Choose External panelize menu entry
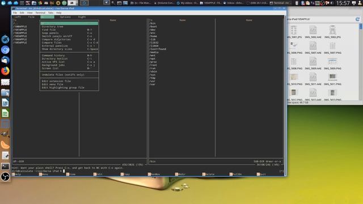The width and height of the screenshot is (363, 204). pyautogui.click(x=69, y=46)
